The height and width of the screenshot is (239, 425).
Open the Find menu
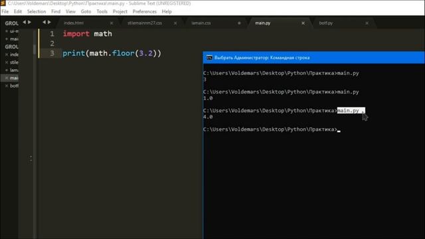[x=56, y=12]
